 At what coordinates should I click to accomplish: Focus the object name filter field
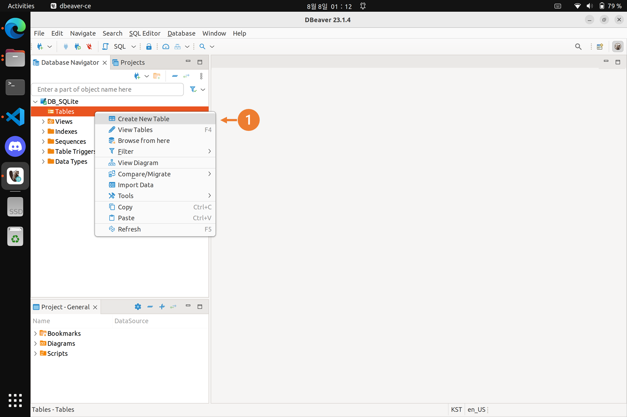107,89
